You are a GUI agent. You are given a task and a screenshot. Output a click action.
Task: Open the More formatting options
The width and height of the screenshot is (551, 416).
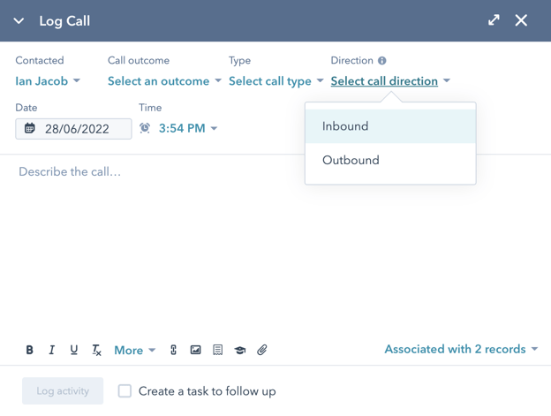[134, 350]
